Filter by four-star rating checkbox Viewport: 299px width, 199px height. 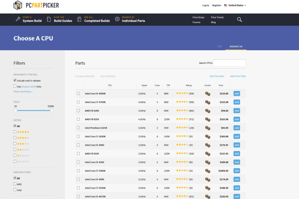tap(15, 137)
